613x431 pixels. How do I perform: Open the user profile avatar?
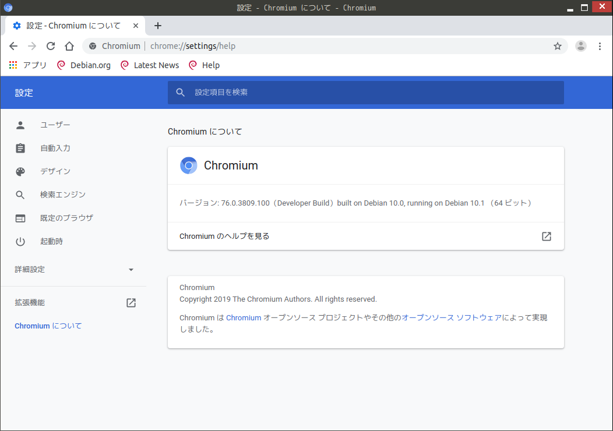[x=580, y=46]
